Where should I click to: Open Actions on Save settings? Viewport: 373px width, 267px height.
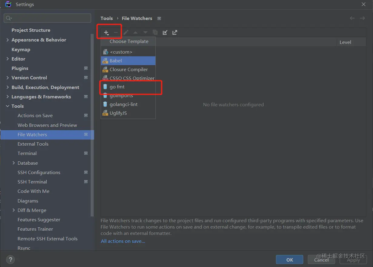coord(35,116)
